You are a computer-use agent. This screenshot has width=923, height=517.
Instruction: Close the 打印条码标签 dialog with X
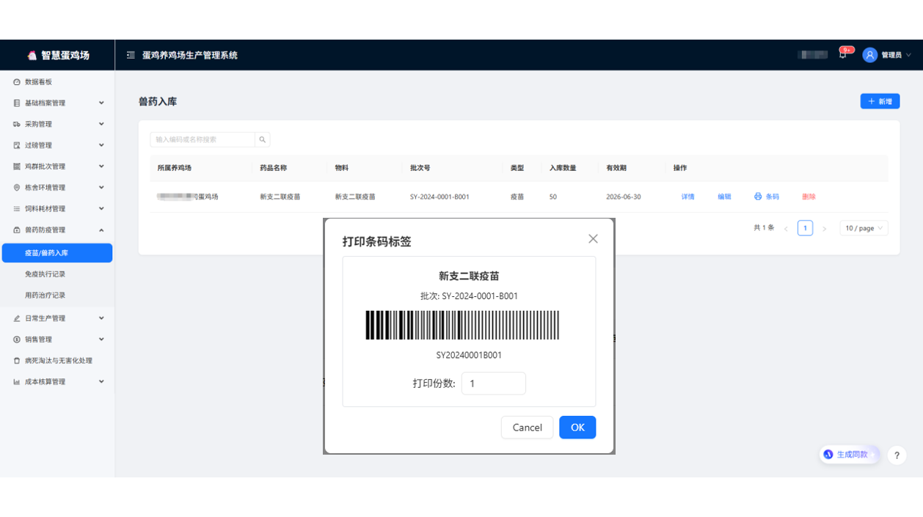593,239
